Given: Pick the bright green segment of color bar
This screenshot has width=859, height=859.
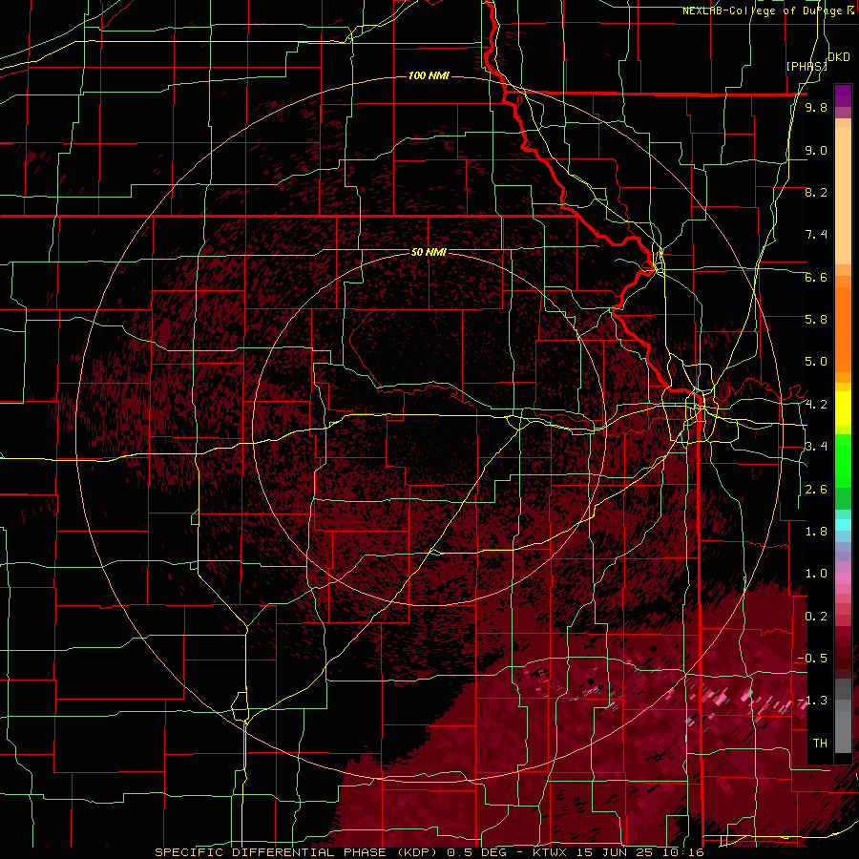Looking at the screenshot, I should point(843,460).
